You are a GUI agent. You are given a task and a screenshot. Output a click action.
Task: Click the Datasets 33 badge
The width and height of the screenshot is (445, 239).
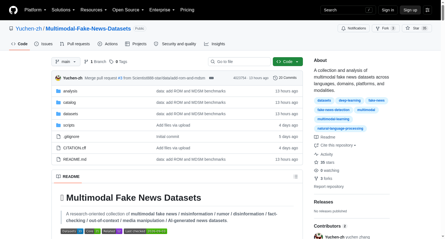coord(72,231)
